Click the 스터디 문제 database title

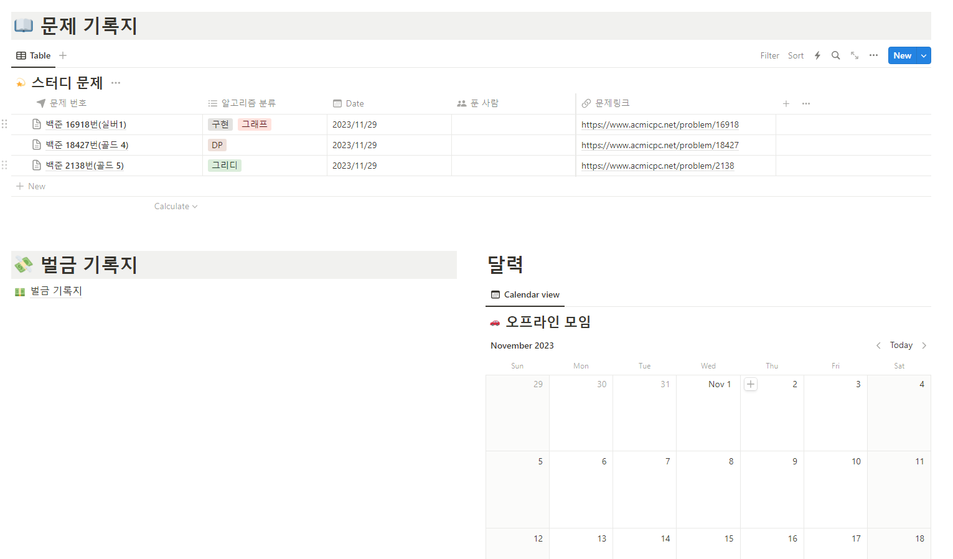coord(67,83)
